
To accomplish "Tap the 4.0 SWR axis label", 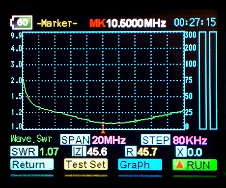I will [x=16, y=49].
